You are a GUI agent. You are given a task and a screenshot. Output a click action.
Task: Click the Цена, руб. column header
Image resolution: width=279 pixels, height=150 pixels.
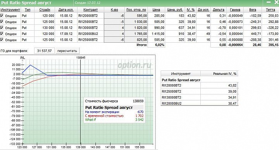[x=175, y=10]
